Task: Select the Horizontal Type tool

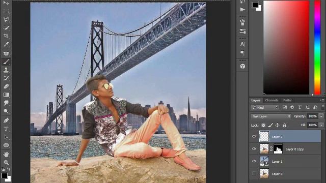Action: 6,129
